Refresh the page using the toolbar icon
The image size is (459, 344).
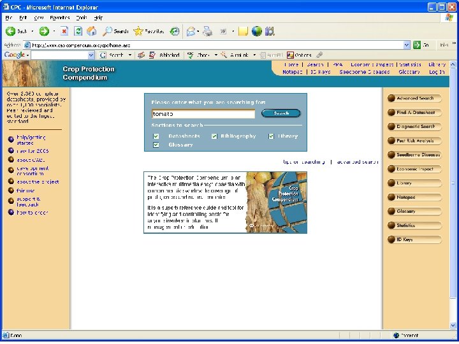[78, 31]
